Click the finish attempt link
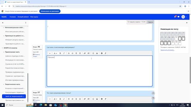This screenshot has height=107, width=191. (x=167, y=50)
